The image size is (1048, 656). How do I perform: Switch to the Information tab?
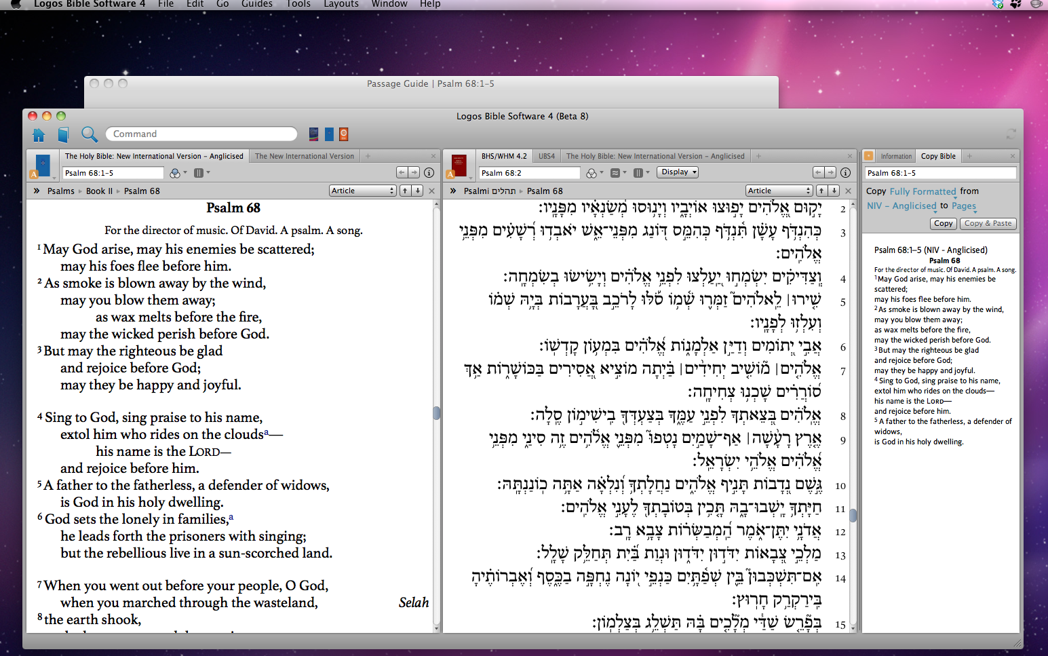(x=896, y=156)
